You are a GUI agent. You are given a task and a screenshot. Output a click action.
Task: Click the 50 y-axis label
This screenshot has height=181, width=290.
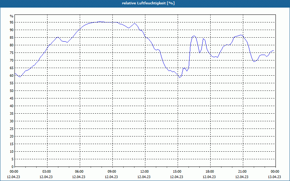coord(12,91)
